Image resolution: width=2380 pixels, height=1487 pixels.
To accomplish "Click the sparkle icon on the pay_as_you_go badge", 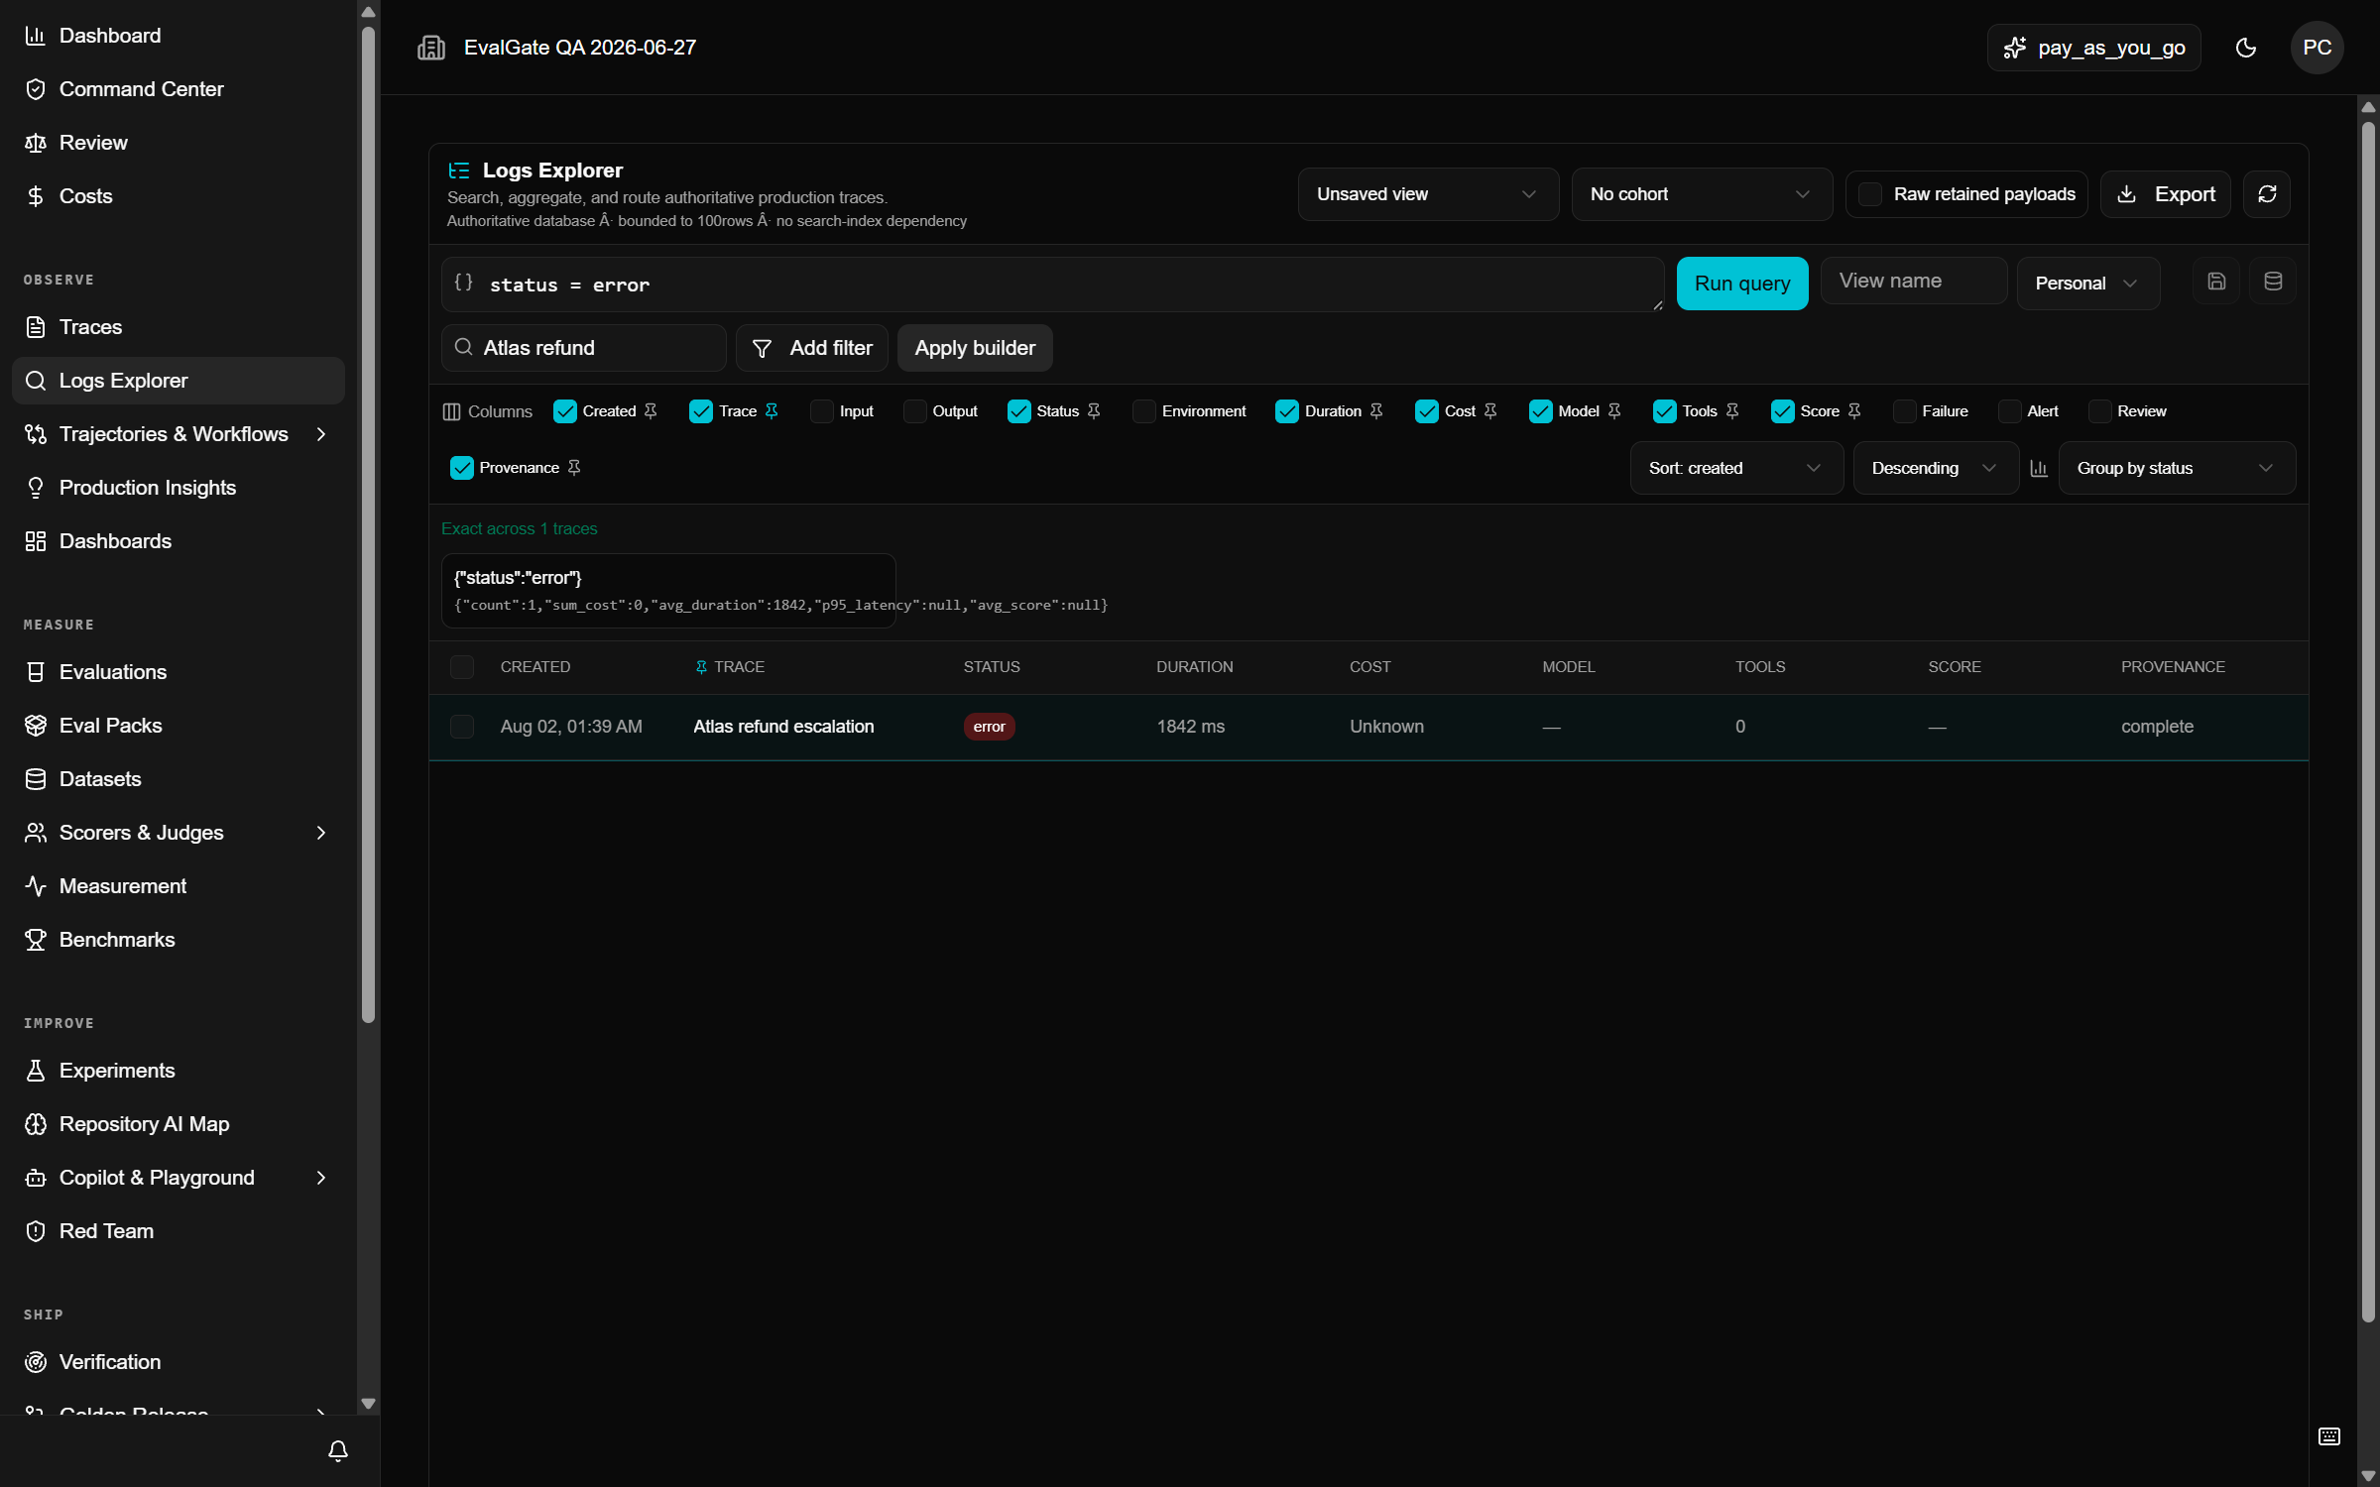I will 2014,48.
